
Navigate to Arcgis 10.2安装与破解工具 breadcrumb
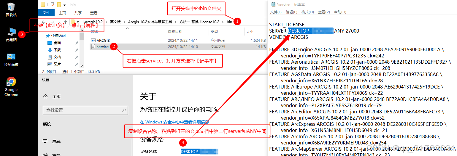pyautogui.click(x=150, y=22)
